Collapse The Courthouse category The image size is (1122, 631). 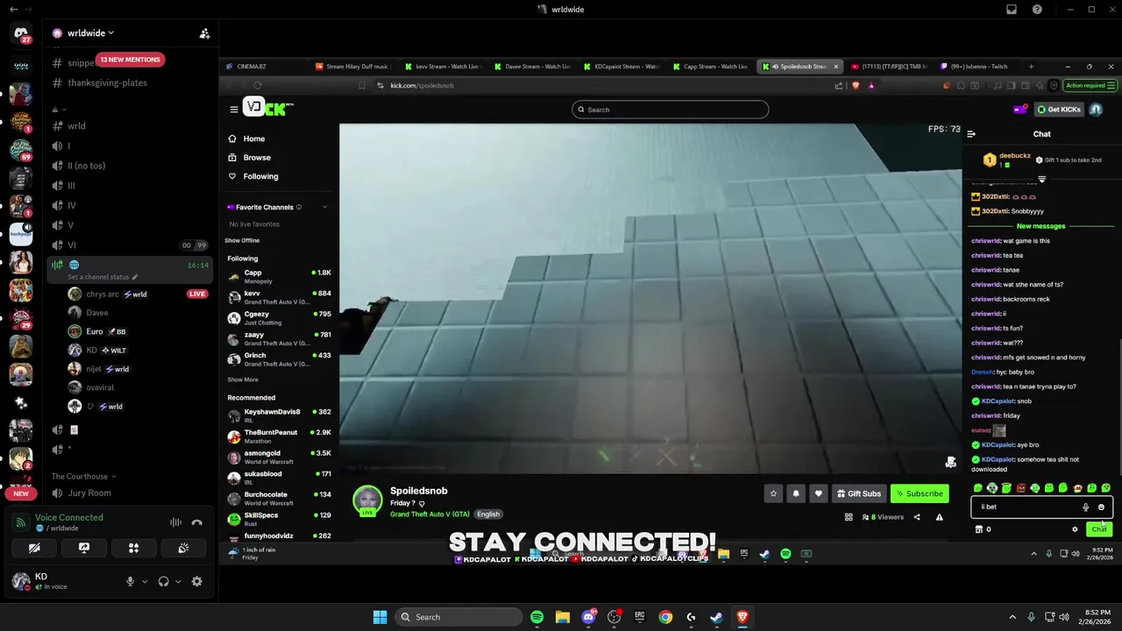coord(83,476)
